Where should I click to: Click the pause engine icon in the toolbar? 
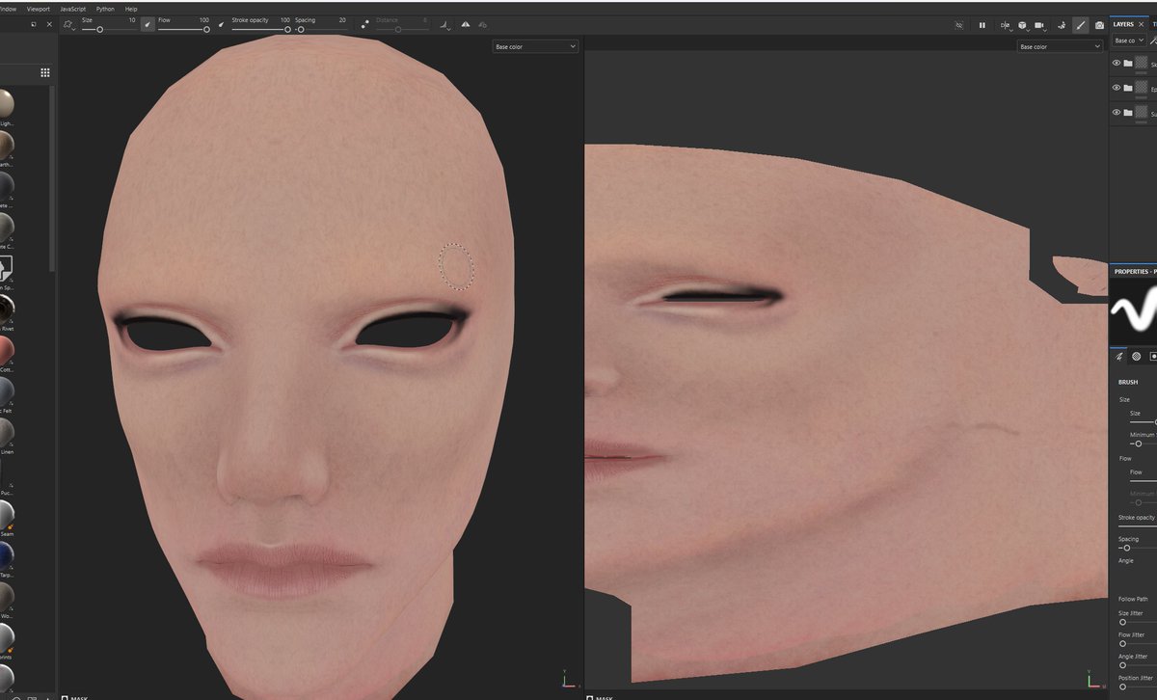[x=982, y=25]
